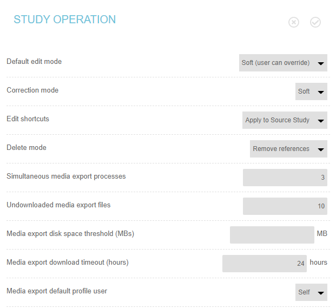This screenshot has width=336, height=308.
Task: Click the "Edit shortcuts" label text
Action: point(28,119)
